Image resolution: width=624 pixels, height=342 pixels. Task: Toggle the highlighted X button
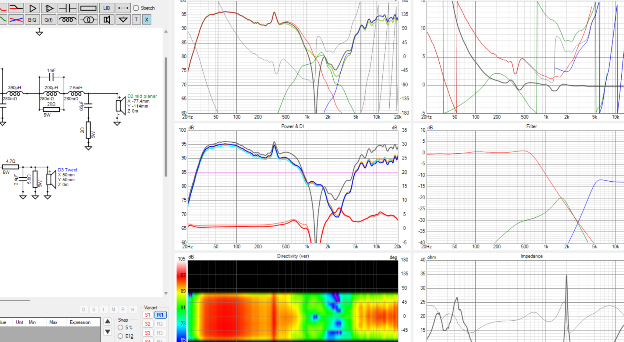147,20
